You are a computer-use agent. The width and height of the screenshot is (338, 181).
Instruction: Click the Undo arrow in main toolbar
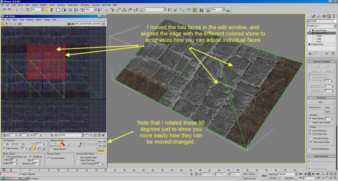click(4, 10)
